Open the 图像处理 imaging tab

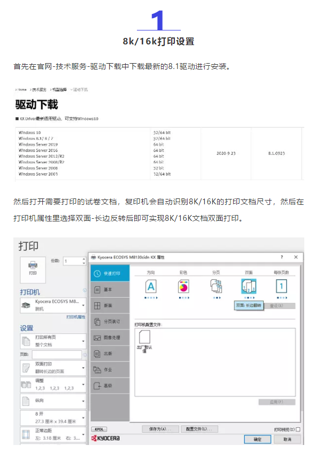[x=110, y=337]
